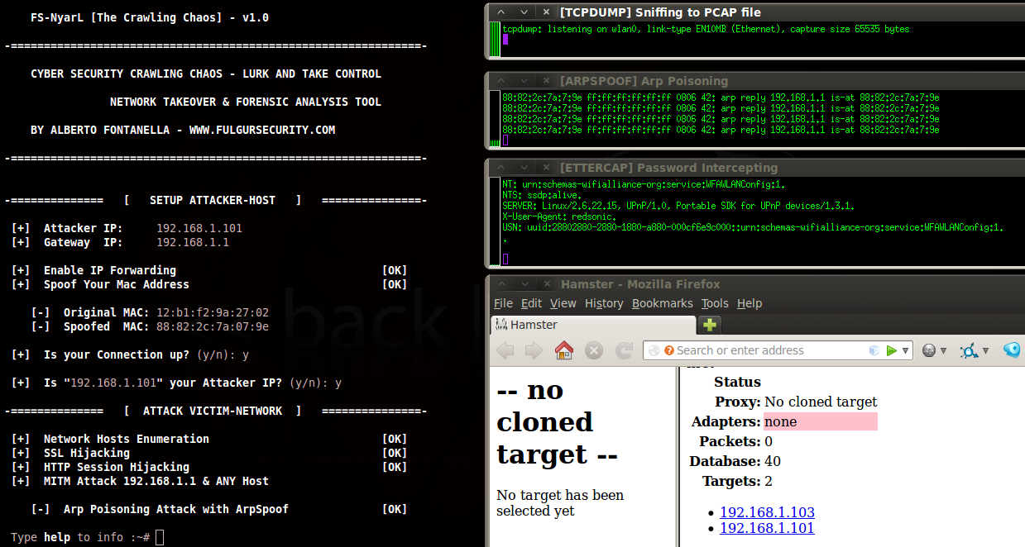The height and width of the screenshot is (547, 1025).
Task: Click the faint globe identity icon in address bar
Action: click(654, 350)
